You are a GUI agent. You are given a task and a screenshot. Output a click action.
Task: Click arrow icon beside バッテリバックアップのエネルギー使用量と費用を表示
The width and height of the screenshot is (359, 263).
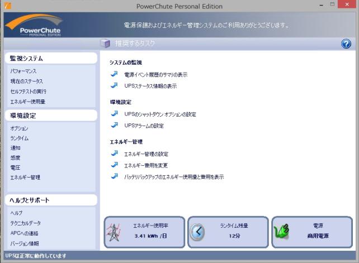coord(114,176)
